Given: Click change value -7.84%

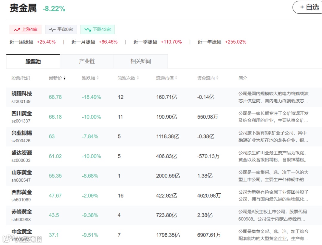Looking at the screenshot, I should pyautogui.click(x=90, y=136).
